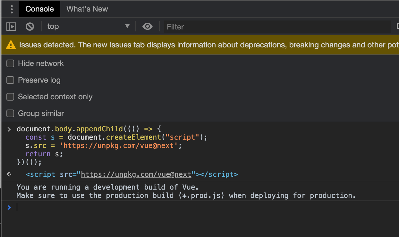This screenshot has height=237, width=399.
Task: Open live expression eye icon
Action: 147,27
